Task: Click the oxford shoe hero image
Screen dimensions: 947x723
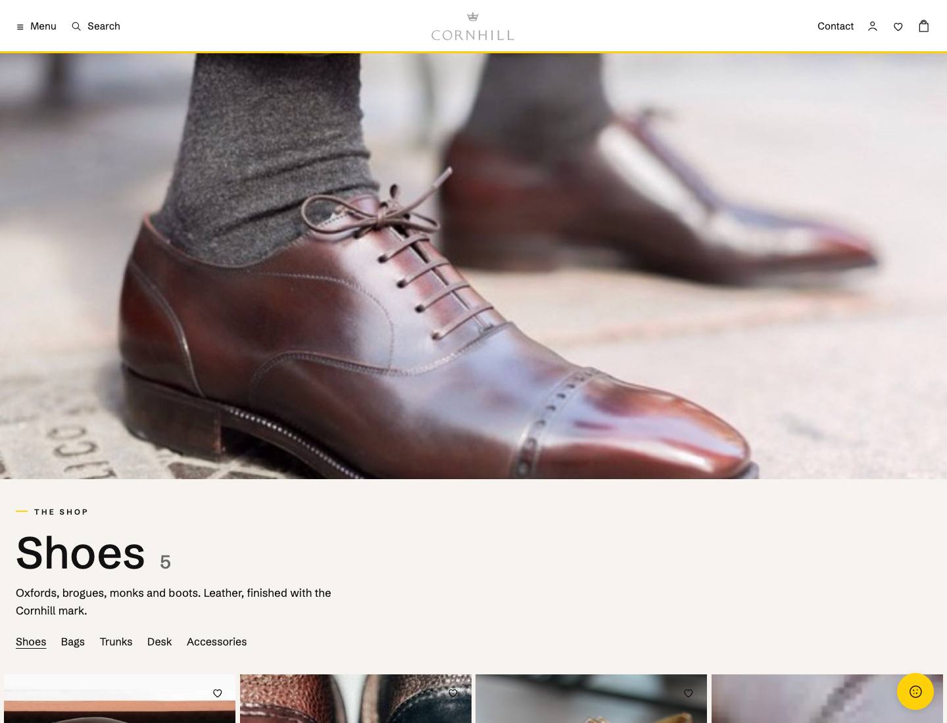Action: (x=473, y=266)
